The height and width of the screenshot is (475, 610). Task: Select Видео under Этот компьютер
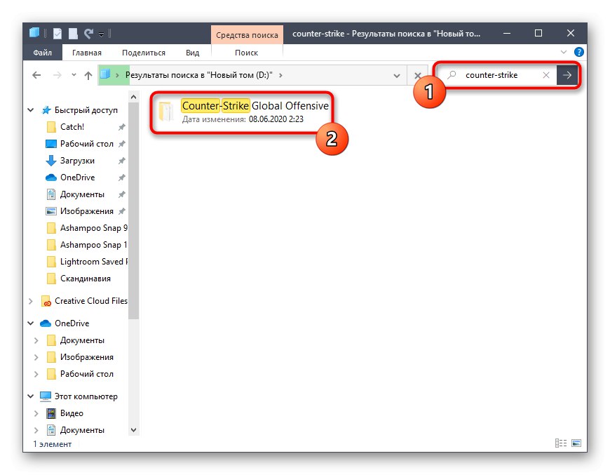(x=72, y=413)
